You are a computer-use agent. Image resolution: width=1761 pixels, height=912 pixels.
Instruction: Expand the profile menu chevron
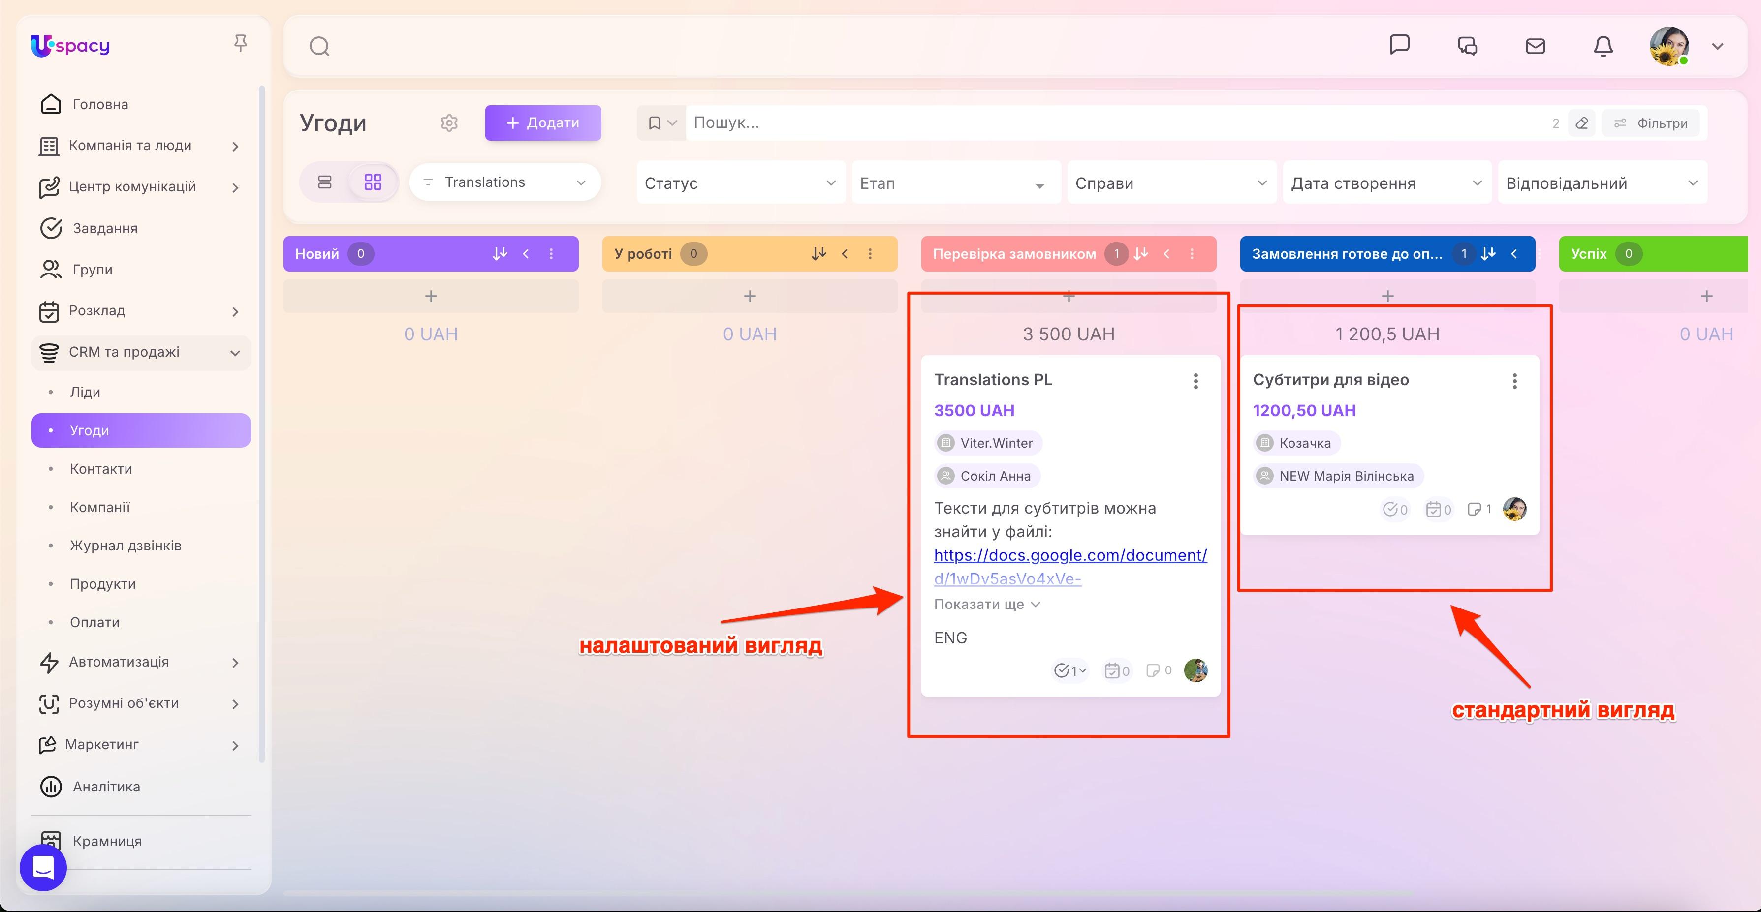1717,46
